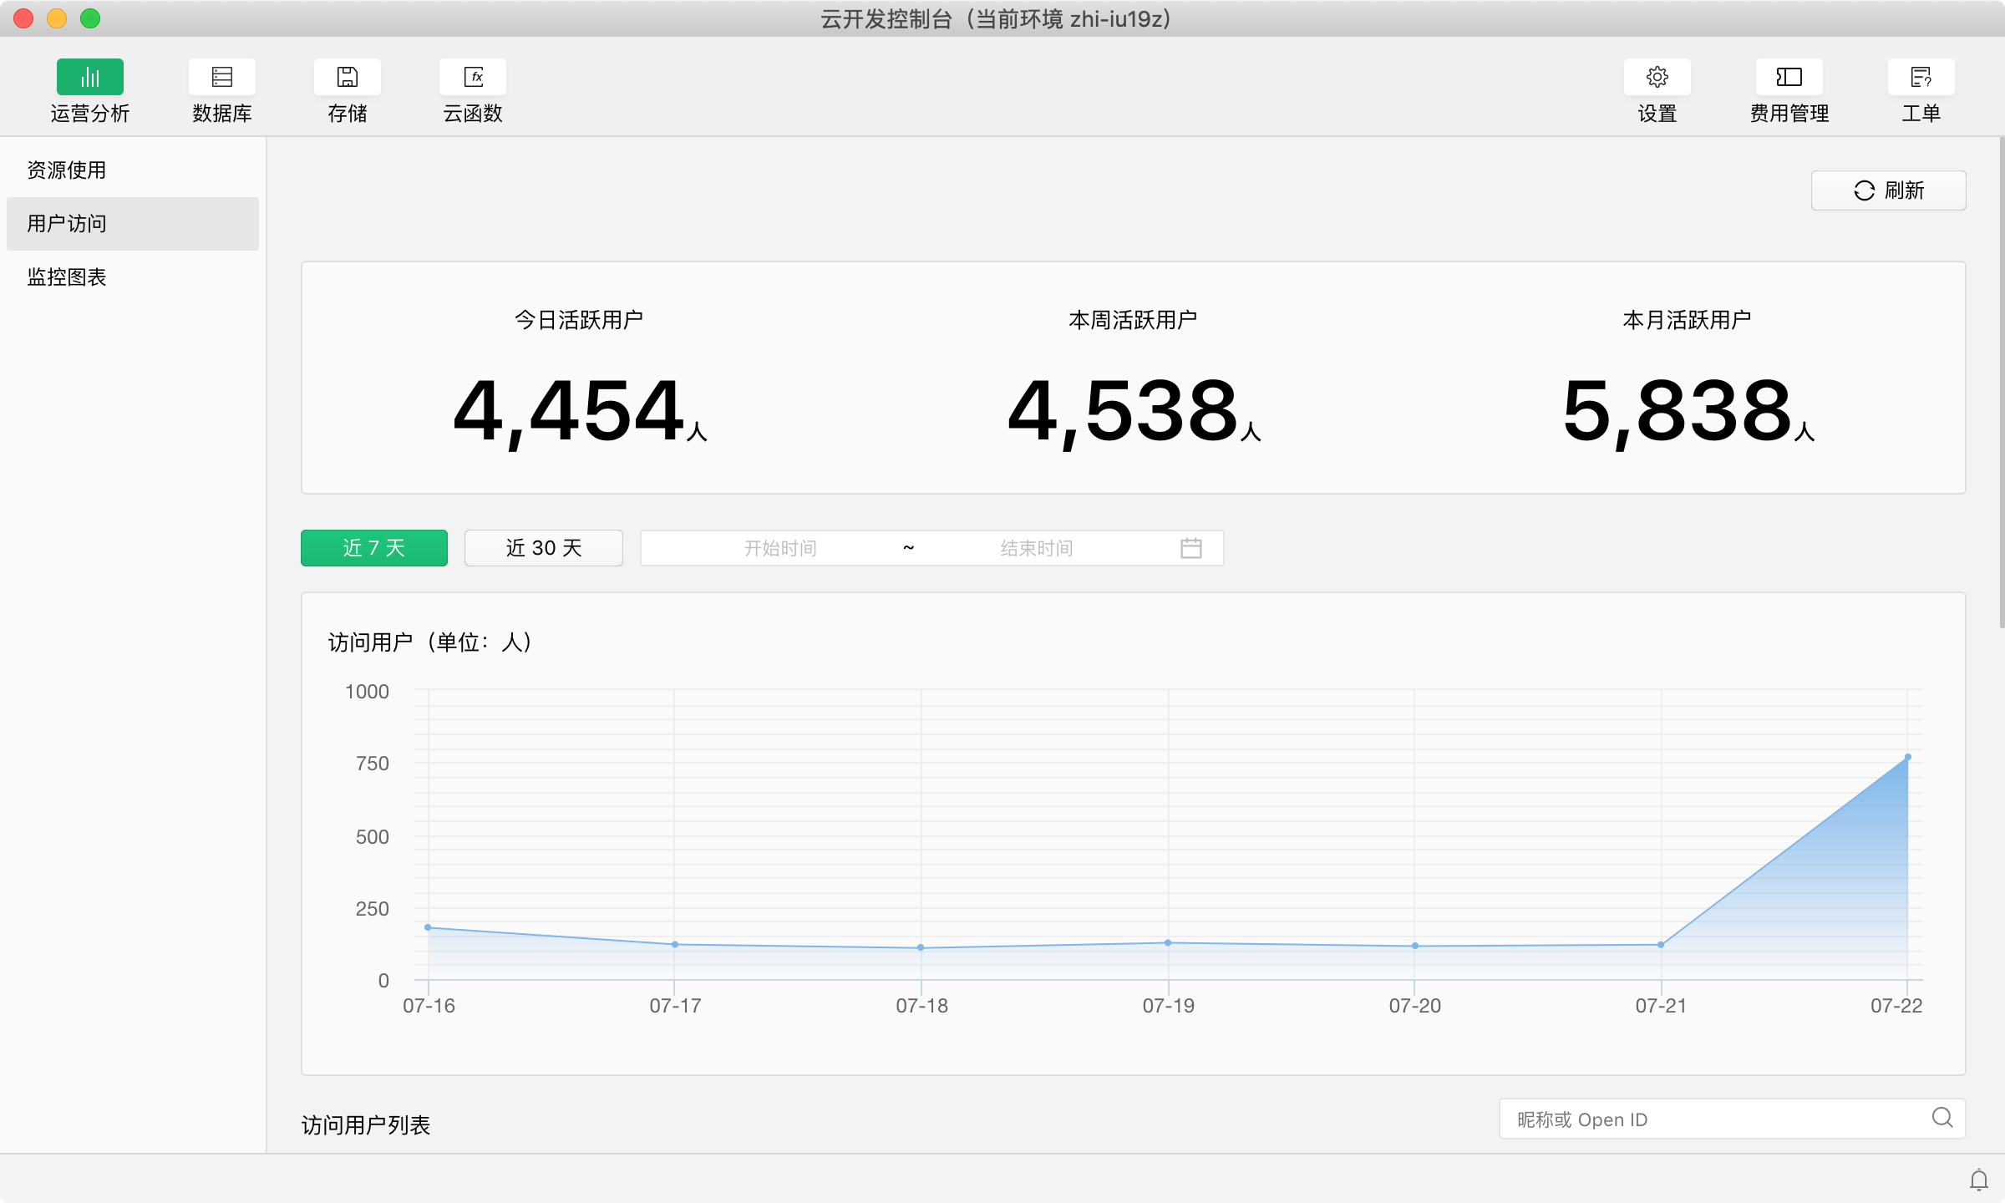Click the search magnifier icon
The height and width of the screenshot is (1203, 2005).
pos(1942,1118)
